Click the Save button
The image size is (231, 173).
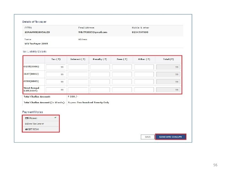click(x=148, y=137)
